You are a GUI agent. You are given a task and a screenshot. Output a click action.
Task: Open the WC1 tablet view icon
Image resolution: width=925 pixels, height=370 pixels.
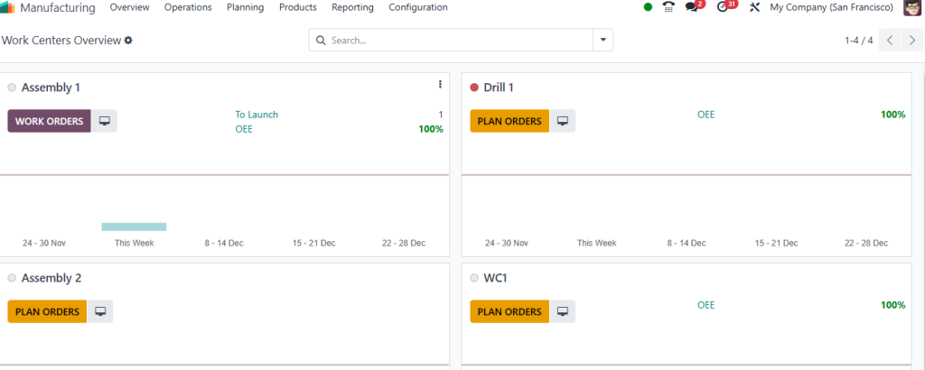click(x=563, y=311)
